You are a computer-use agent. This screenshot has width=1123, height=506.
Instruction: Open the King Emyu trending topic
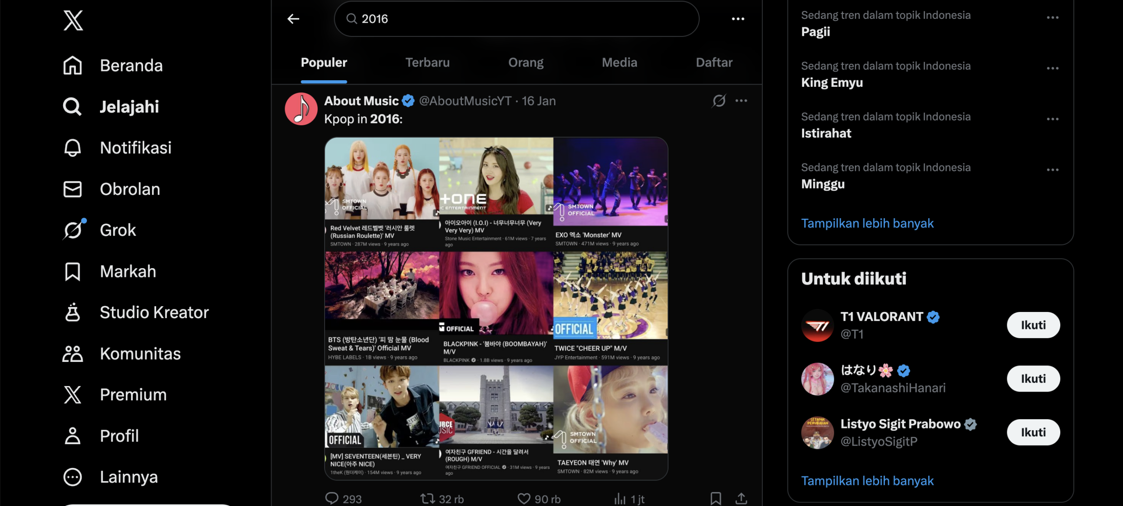click(x=832, y=83)
